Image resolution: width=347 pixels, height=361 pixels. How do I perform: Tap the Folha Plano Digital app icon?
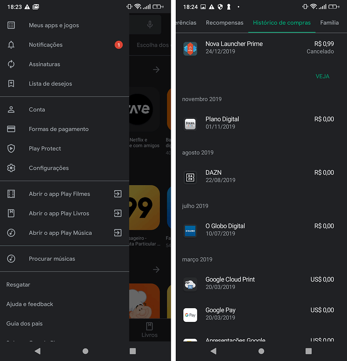(x=190, y=124)
